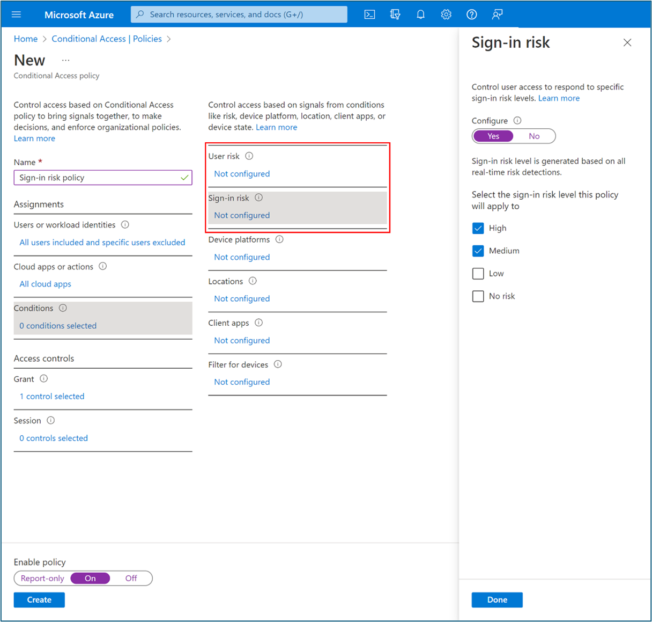Click info icon beside Conditions
The image size is (652, 622).
(63, 308)
